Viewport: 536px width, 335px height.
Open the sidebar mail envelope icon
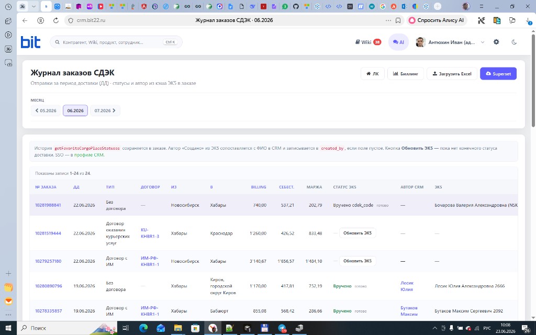(8, 301)
